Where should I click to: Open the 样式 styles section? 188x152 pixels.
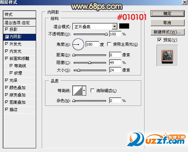click(20, 15)
